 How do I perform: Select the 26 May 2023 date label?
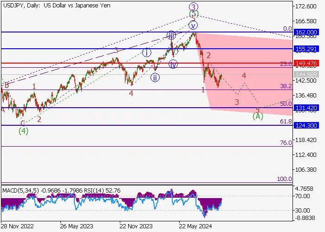(77, 226)
